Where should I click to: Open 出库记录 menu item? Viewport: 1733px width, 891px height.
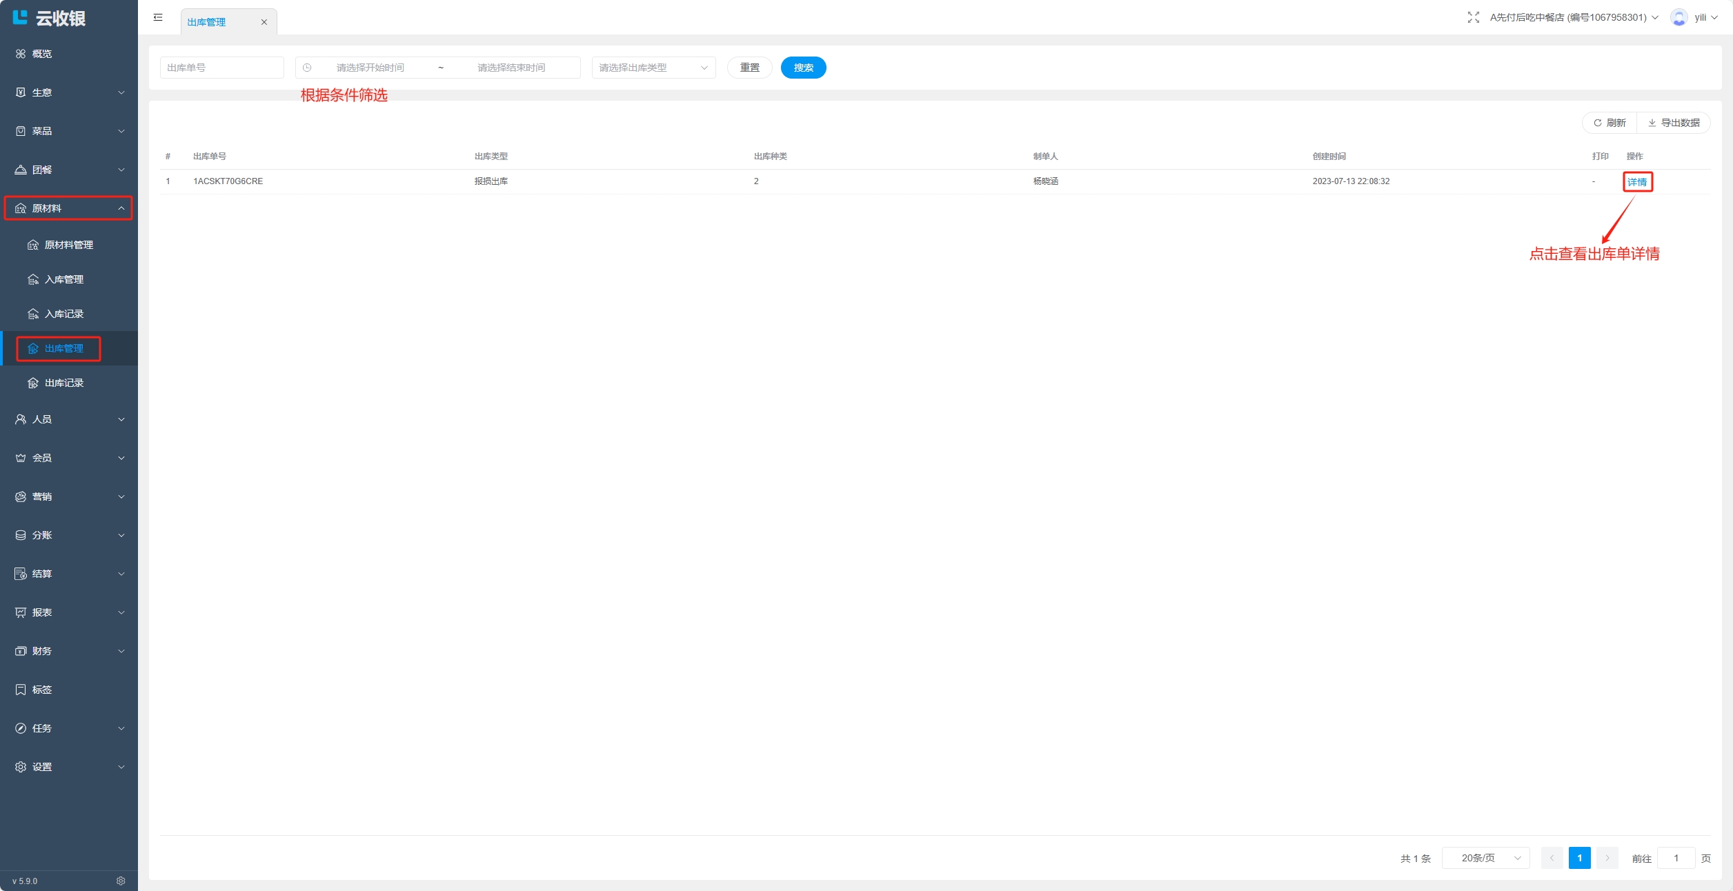pyautogui.click(x=63, y=383)
